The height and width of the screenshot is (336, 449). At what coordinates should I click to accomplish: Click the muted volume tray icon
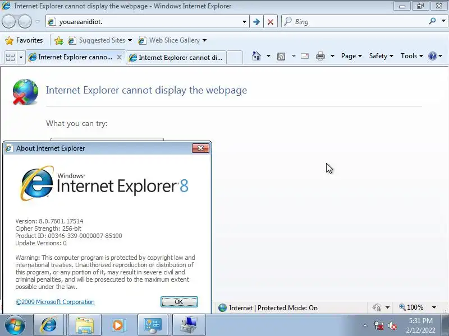392,325
